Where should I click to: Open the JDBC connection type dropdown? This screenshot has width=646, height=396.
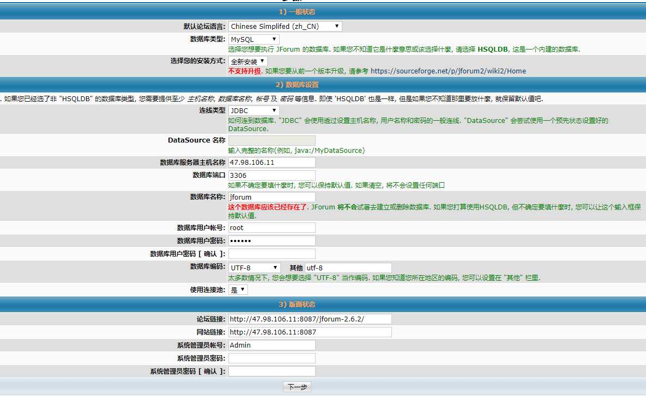[x=254, y=110]
